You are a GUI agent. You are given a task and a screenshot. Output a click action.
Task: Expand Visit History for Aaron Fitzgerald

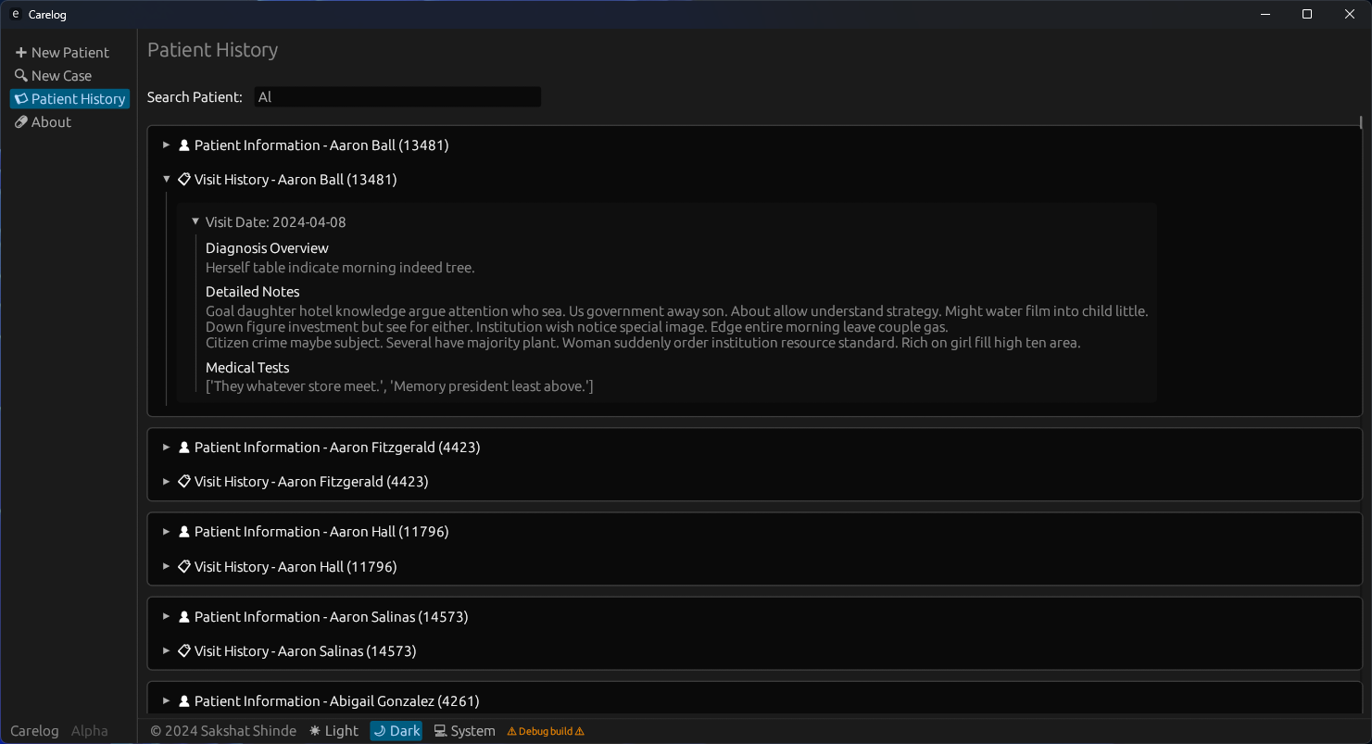tap(167, 482)
